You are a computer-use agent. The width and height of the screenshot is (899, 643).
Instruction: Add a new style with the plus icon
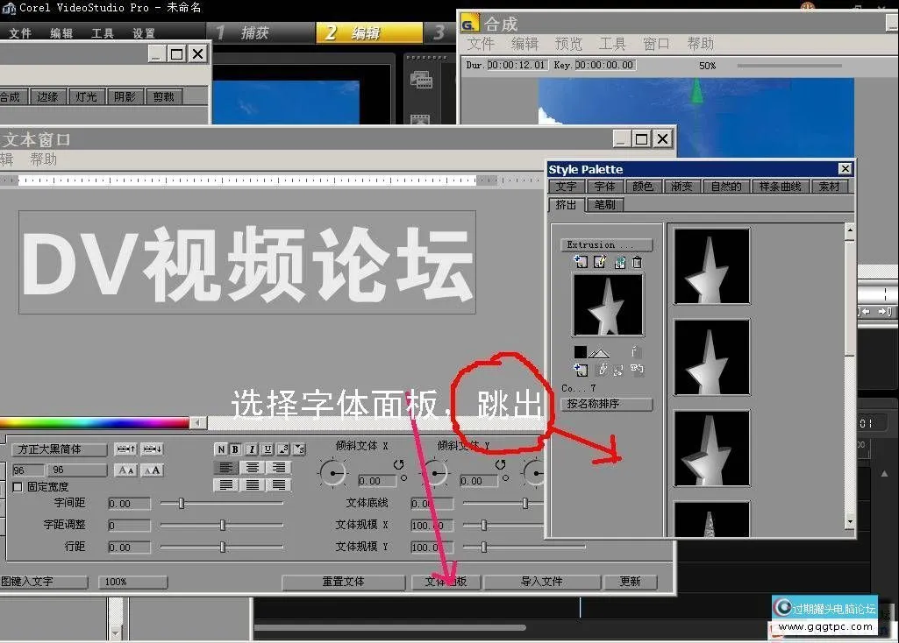click(x=581, y=261)
